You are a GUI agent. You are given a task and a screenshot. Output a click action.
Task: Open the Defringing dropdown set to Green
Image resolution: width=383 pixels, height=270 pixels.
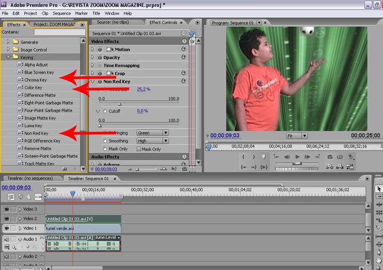pos(152,133)
